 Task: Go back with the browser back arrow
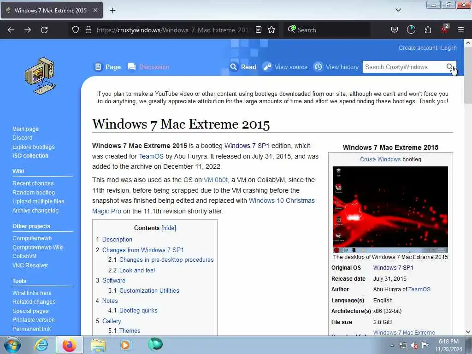point(11,30)
